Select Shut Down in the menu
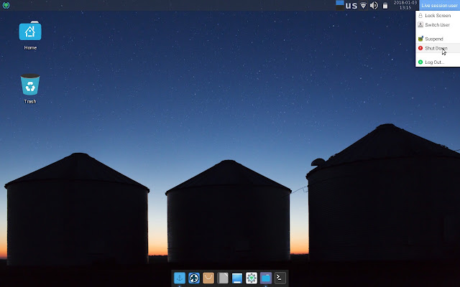 click(x=438, y=48)
